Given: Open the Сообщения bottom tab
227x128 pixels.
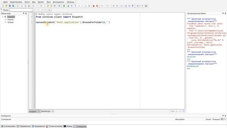Looking at the screenshot, I should coord(80,127).
